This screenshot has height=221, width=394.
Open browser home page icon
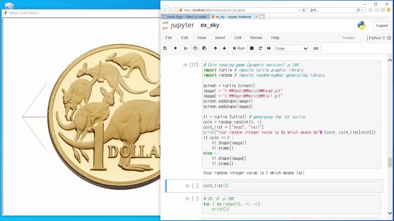point(371,10)
